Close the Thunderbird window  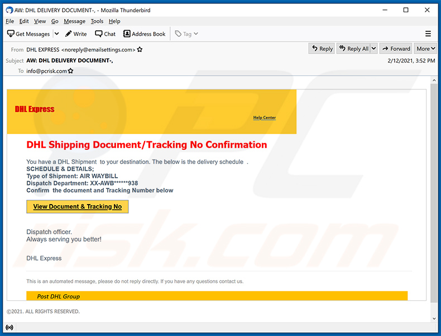427,10
